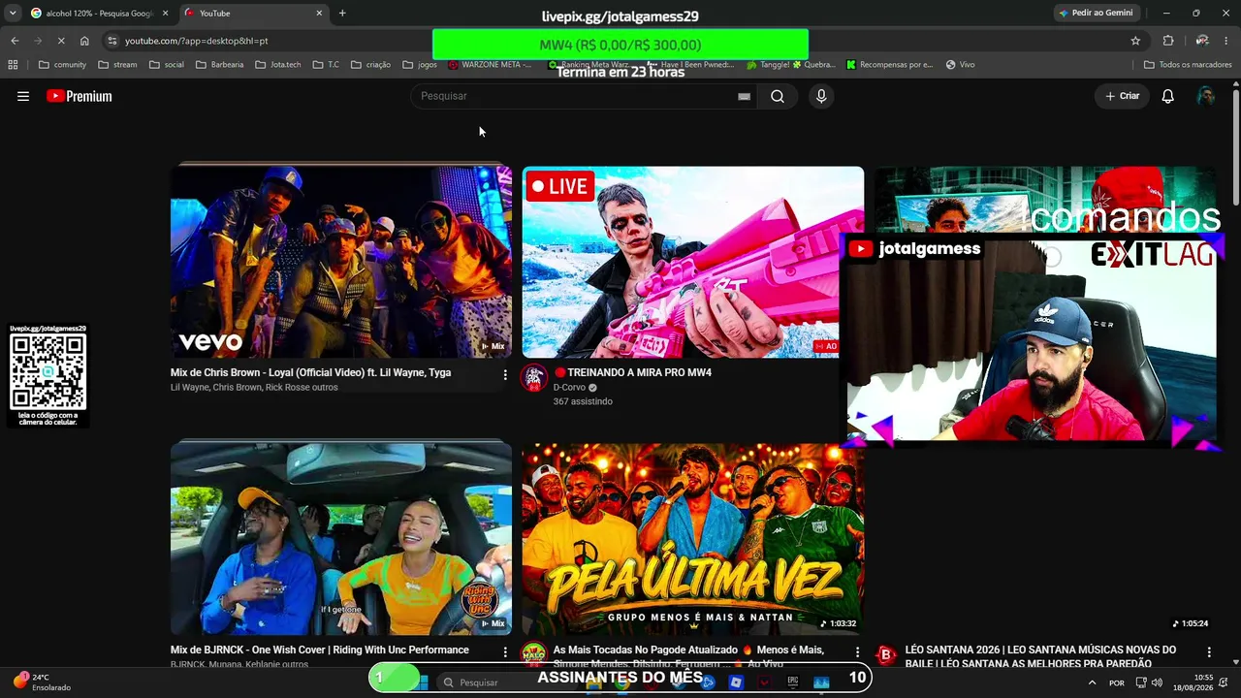Go to YouTube Premium home logo
Image resolution: width=1241 pixels, height=698 pixels.
[80, 96]
